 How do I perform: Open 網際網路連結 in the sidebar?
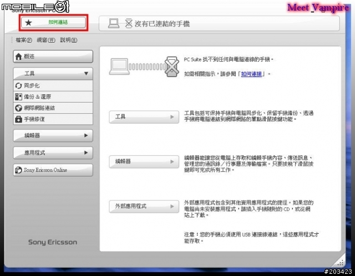click(53, 108)
